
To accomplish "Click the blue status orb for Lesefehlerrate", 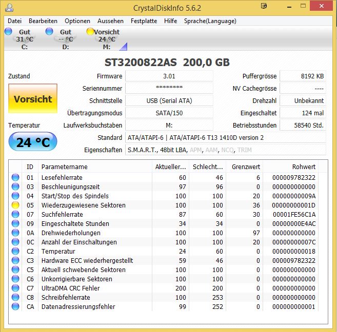I will [15, 177].
